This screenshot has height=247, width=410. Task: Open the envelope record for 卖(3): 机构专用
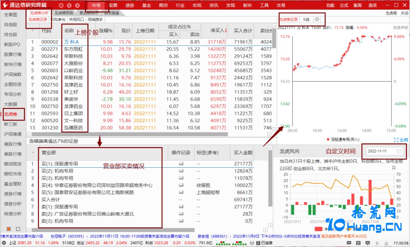(181, 221)
